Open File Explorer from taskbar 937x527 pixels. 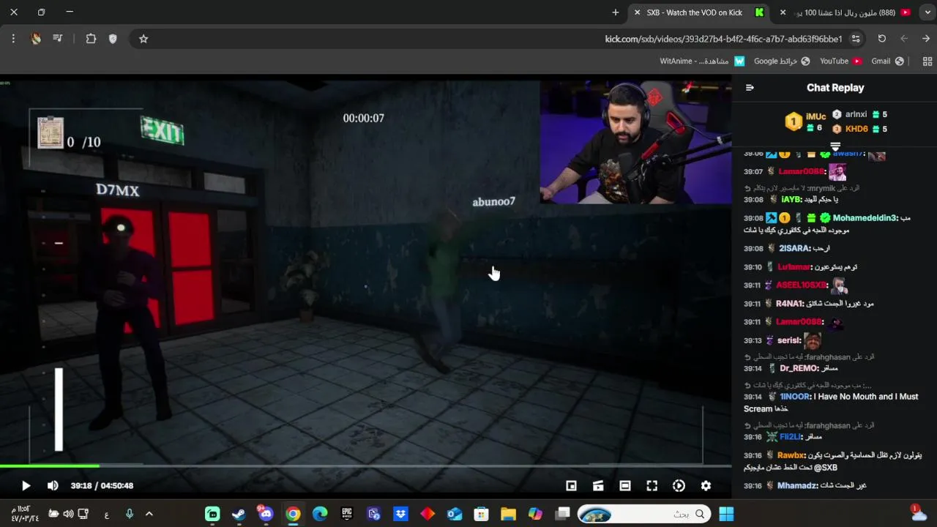508,514
